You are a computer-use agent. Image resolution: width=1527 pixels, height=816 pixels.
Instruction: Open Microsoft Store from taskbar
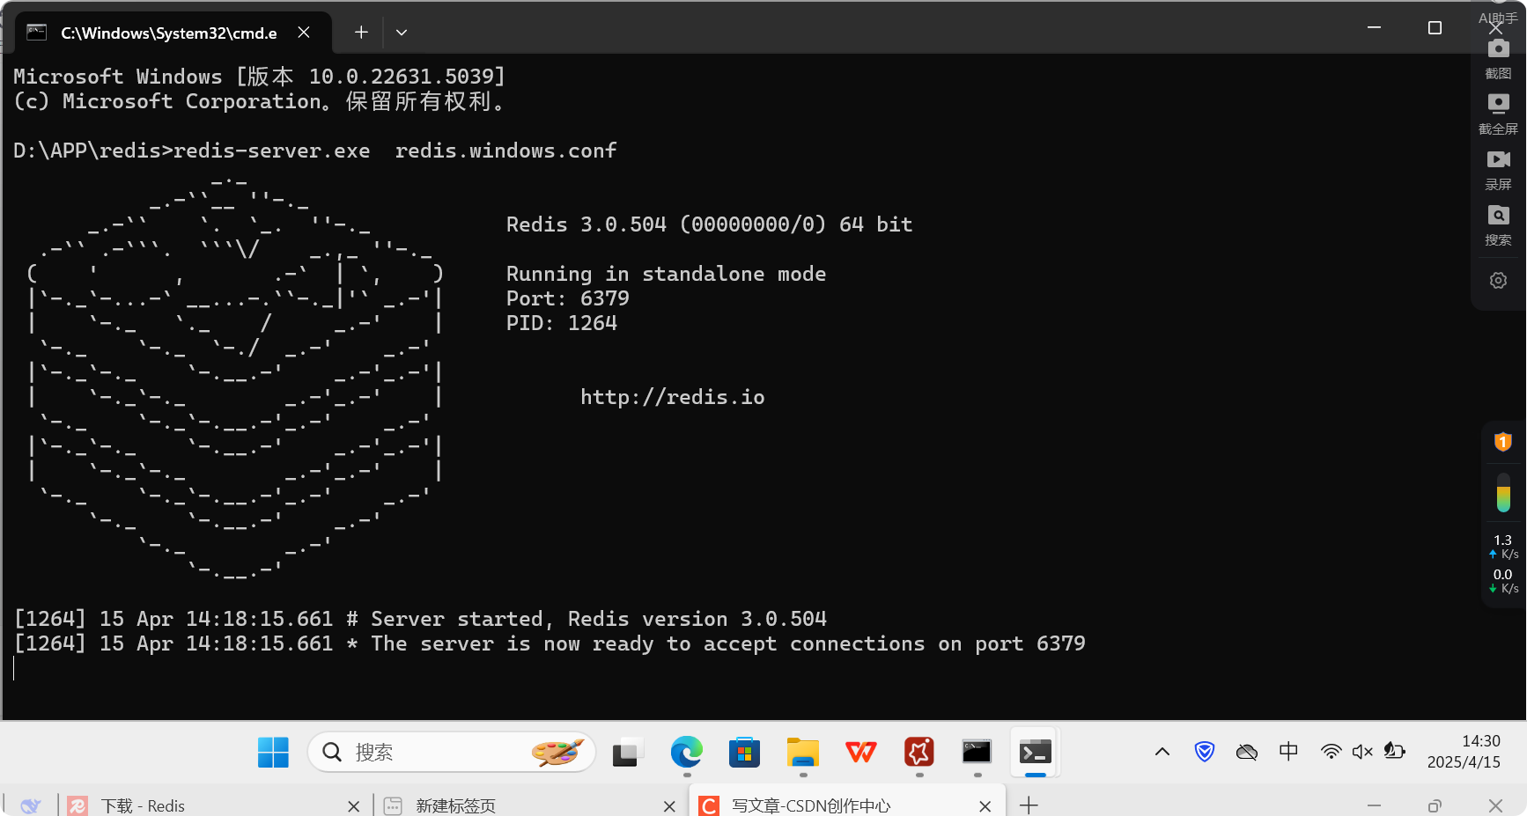pos(744,753)
